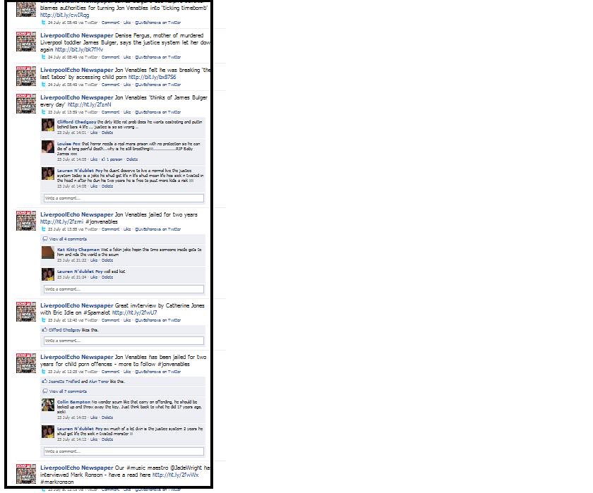Click the thumbs-up icon beside 'Clifford Chadgery likes this'
The height and width of the screenshot is (493, 593).
point(44,330)
